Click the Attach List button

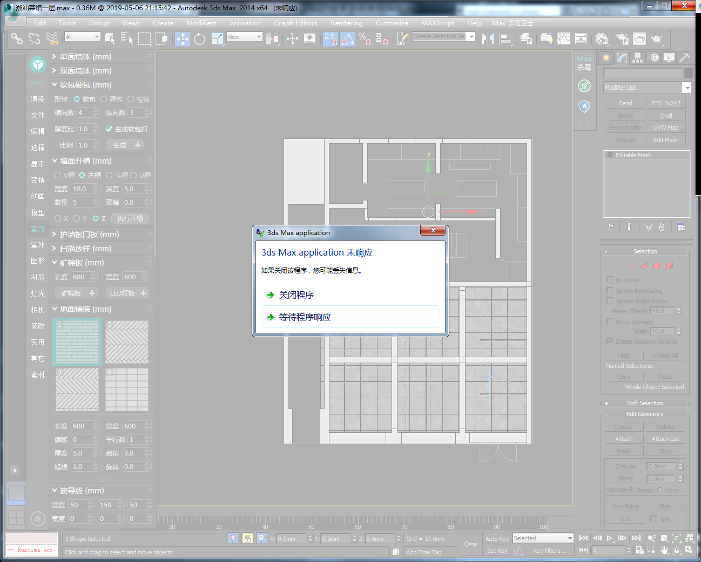[665, 439]
